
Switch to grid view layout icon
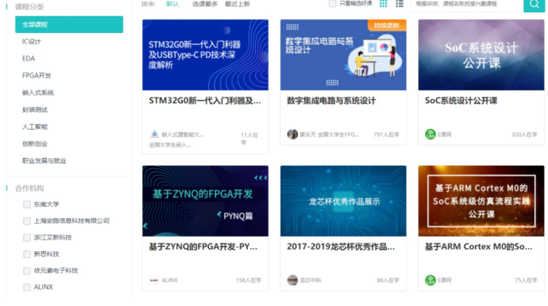point(383,4)
